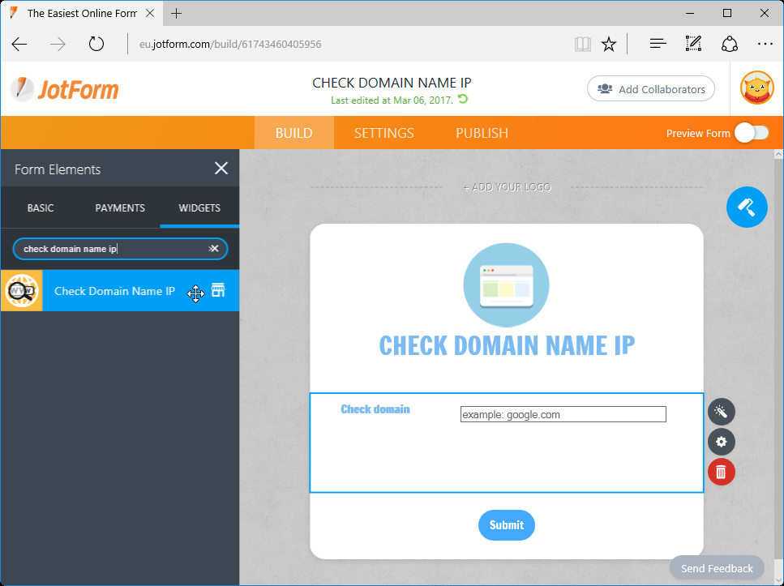Clear the widget search box with the X icon
Screen dimensions: 784x586
[x=213, y=249]
